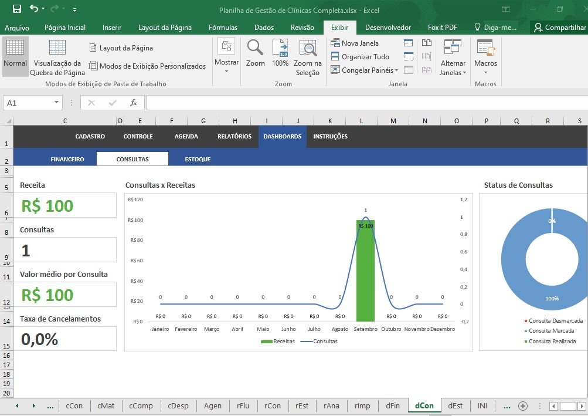This screenshot has height=416, width=588.
Task: Click Organizar Tudo in the ribbon
Action: pyautogui.click(x=360, y=57)
